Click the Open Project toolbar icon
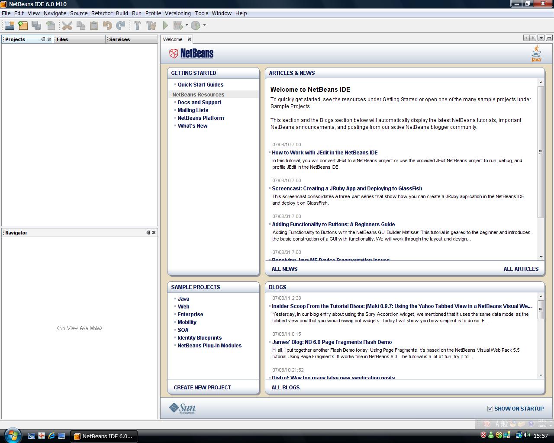The height and width of the screenshot is (443, 554). [x=9, y=26]
